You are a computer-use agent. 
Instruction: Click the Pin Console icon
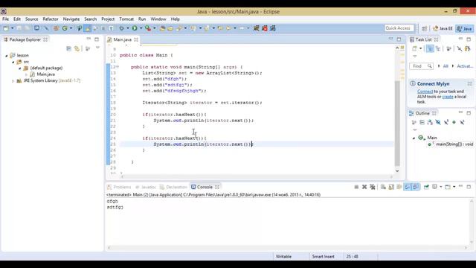coord(426,187)
